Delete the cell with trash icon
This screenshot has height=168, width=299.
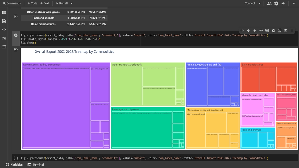tap(286, 30)
